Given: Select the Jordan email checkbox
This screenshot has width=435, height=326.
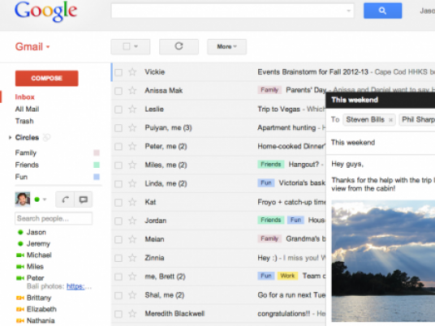Looking at the screenshot, I should pyautogui.click(x=118, y=221).
